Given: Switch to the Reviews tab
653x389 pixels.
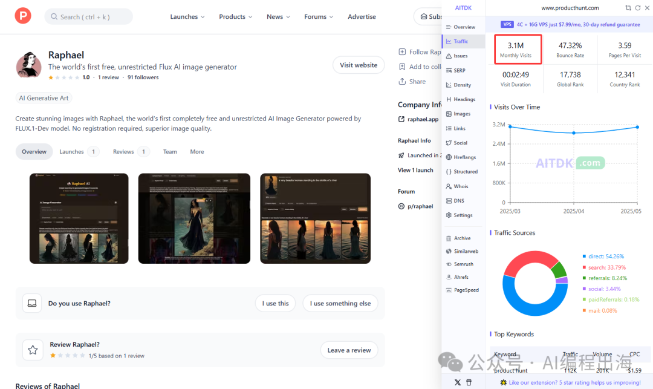Looking at the screenshot, I should point(131,152).
